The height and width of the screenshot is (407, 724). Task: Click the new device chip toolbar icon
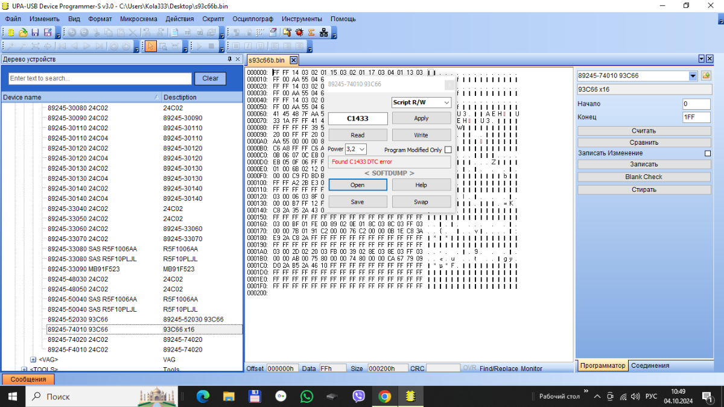tap(10, 33)
